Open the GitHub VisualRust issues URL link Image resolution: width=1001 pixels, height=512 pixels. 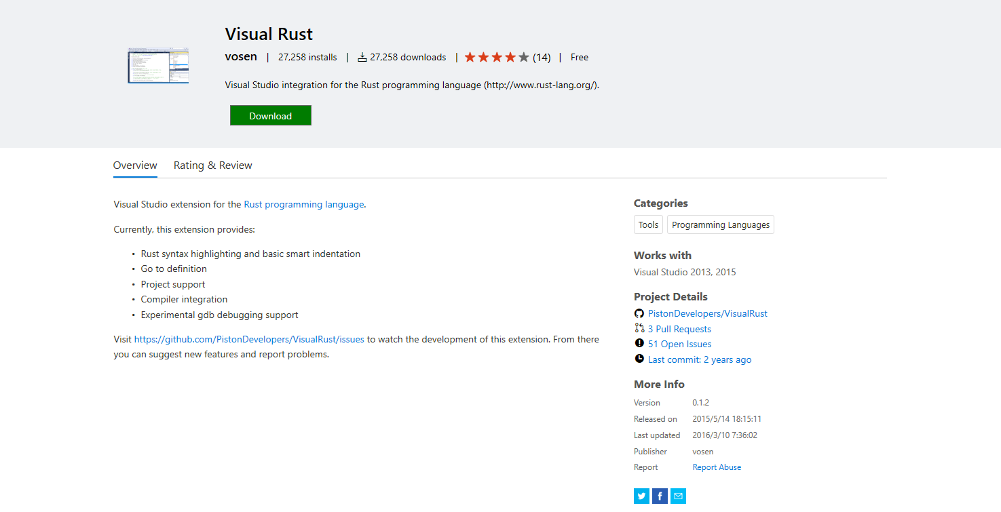click(249, 339)
